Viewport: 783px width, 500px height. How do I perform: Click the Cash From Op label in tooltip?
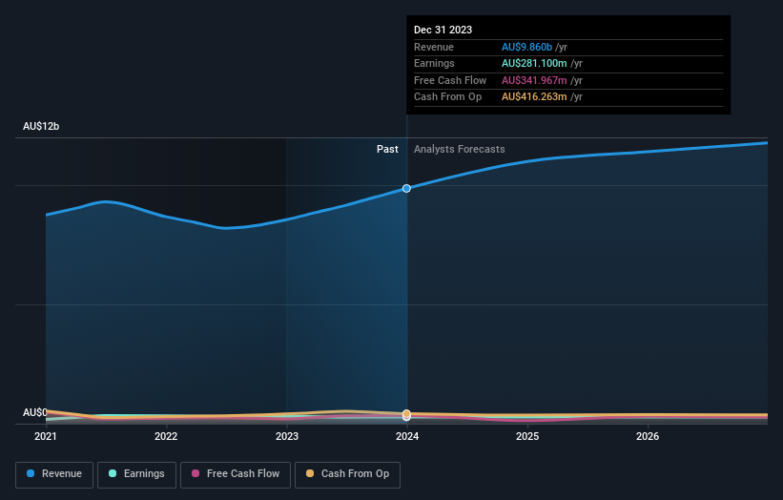pyautogui.click(x=448, y=97)
